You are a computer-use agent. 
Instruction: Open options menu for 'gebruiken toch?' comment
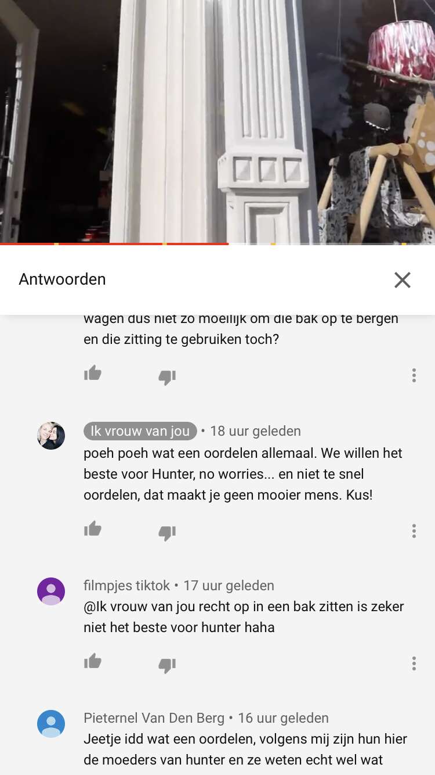click(x=414, y=375)
